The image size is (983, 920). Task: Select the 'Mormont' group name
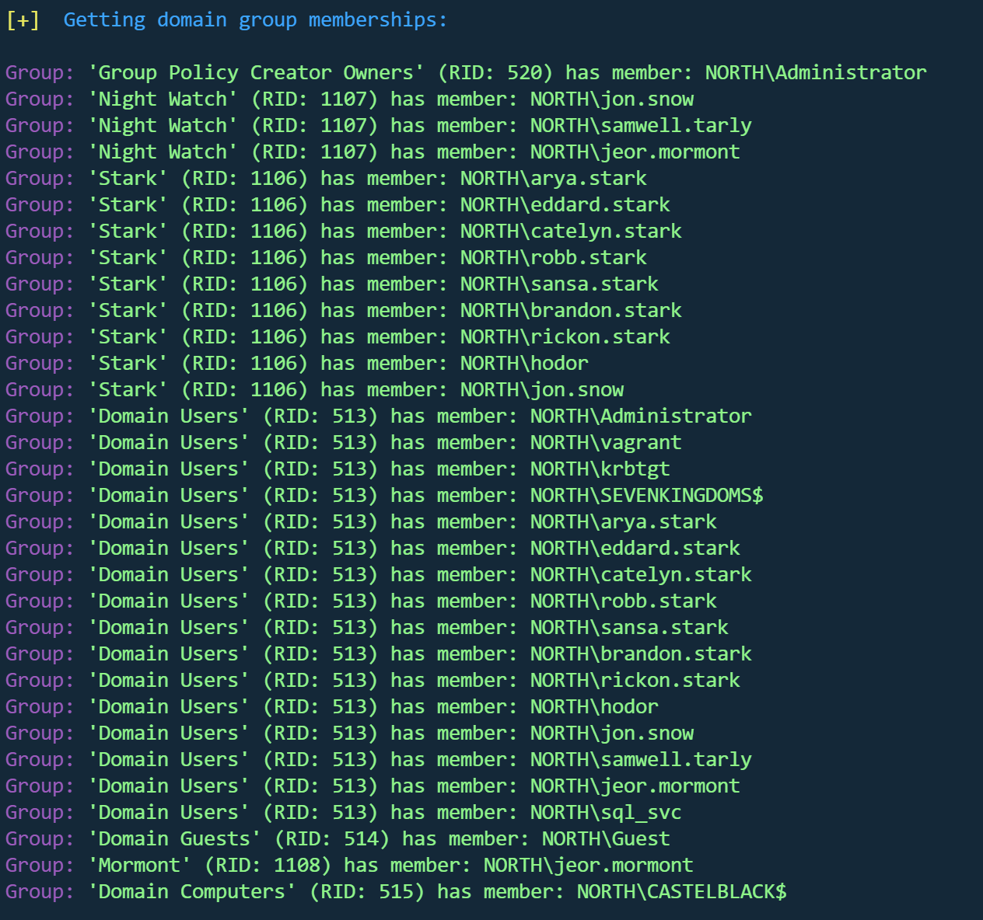[139, 866]
